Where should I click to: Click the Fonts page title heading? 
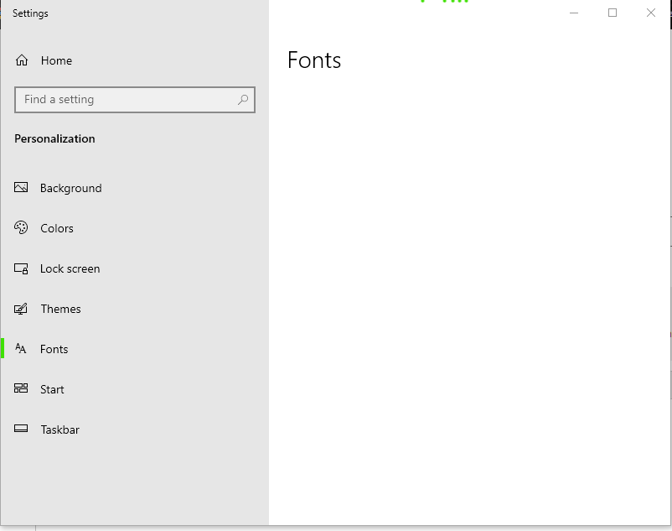(313, 60)
